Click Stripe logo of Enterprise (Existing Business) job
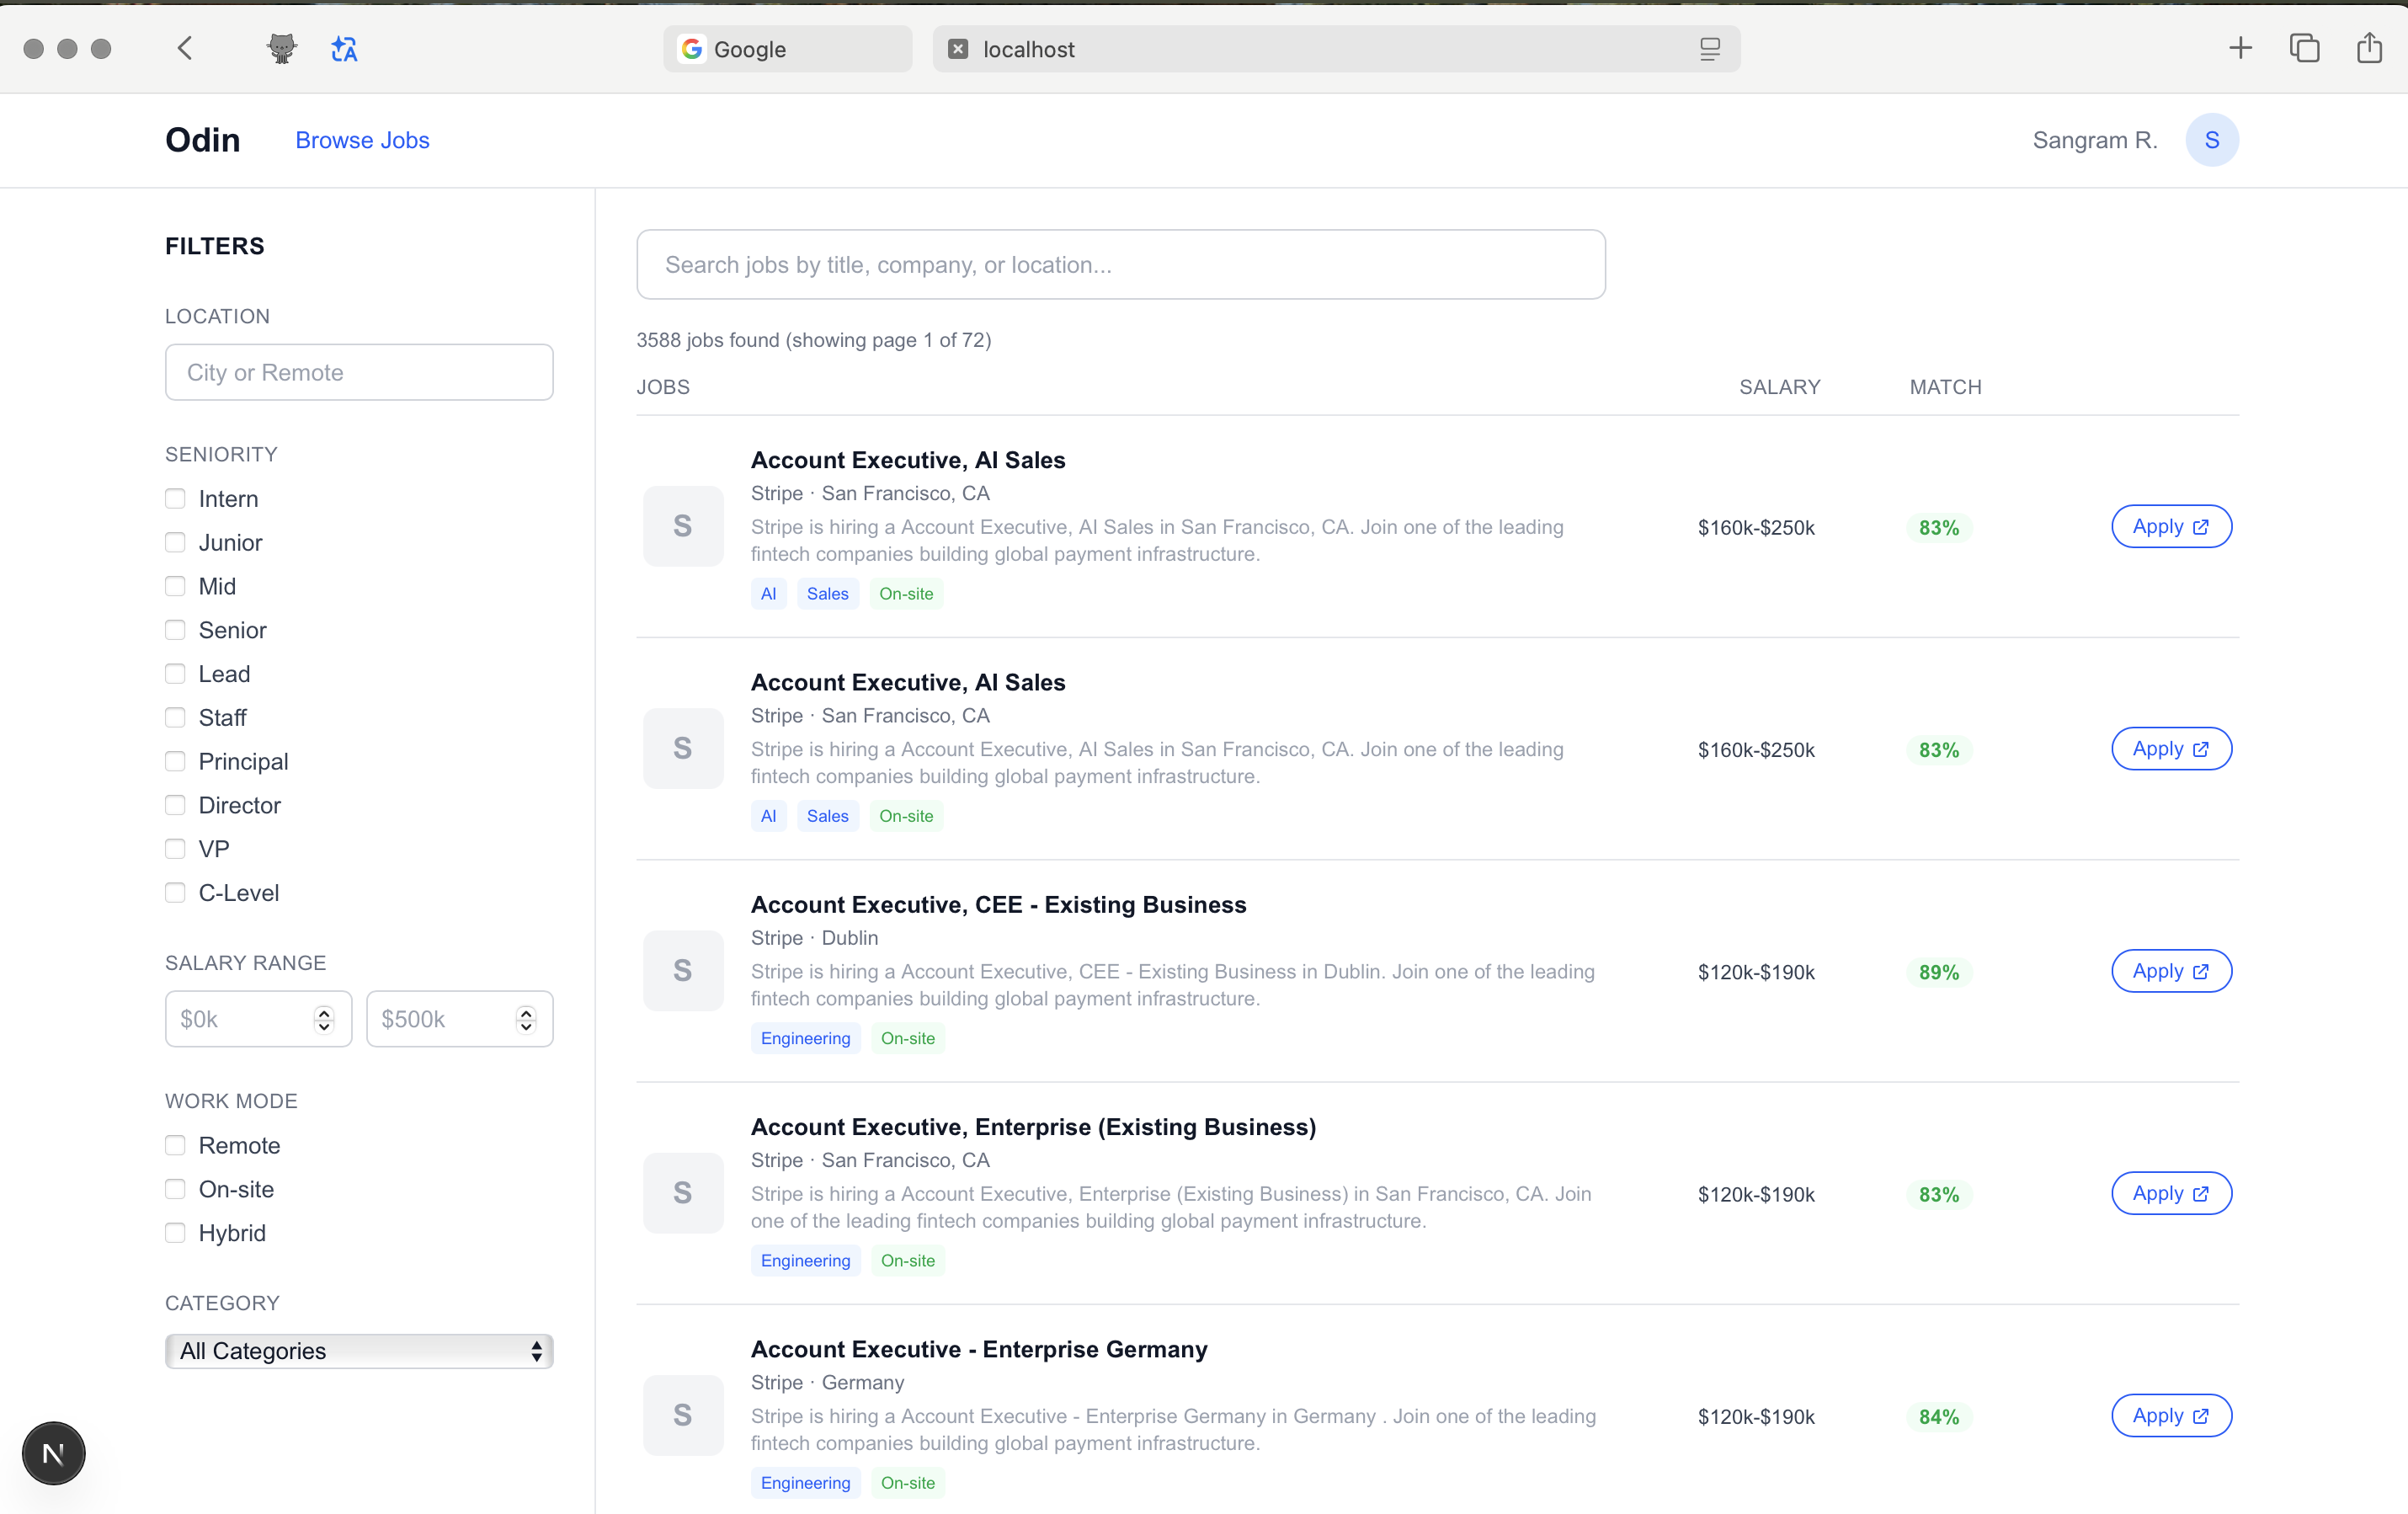 (x=683, y=1193)
